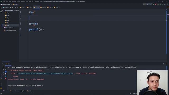Click the red trash icon in the Run panel
Screen dimensions: 169x95
(x=6, y=79)
